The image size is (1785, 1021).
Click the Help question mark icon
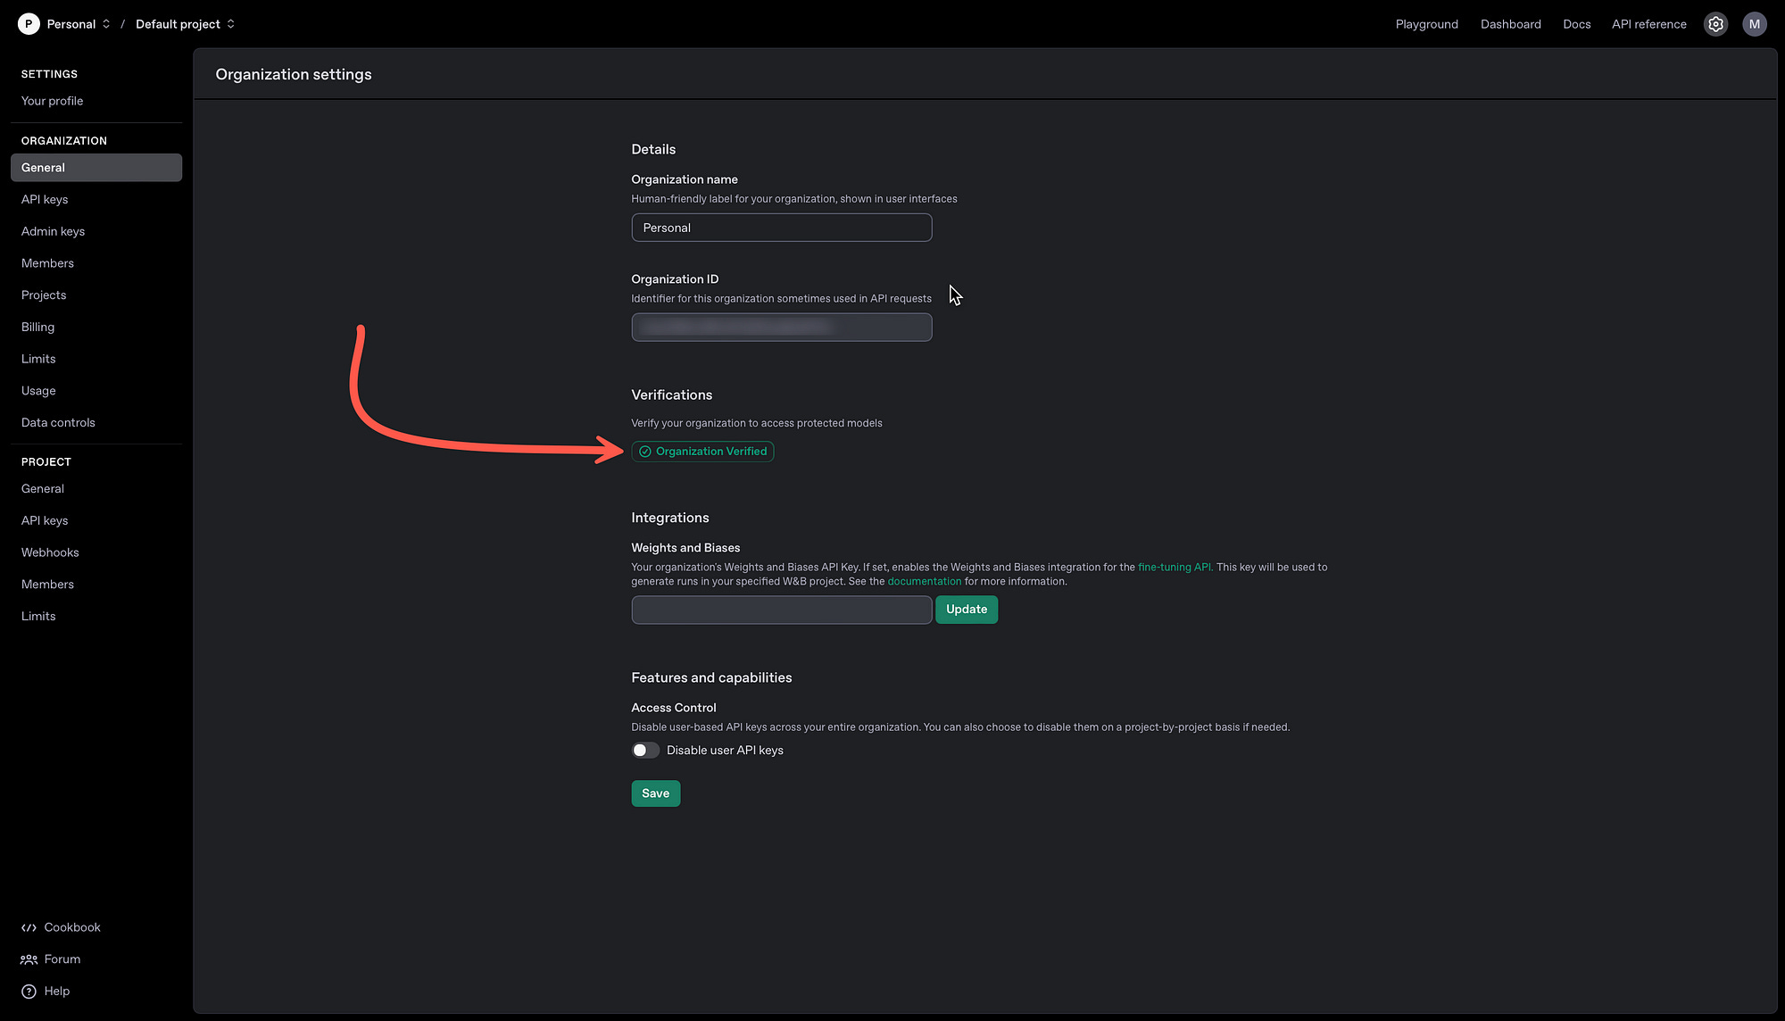coord(29,992)
